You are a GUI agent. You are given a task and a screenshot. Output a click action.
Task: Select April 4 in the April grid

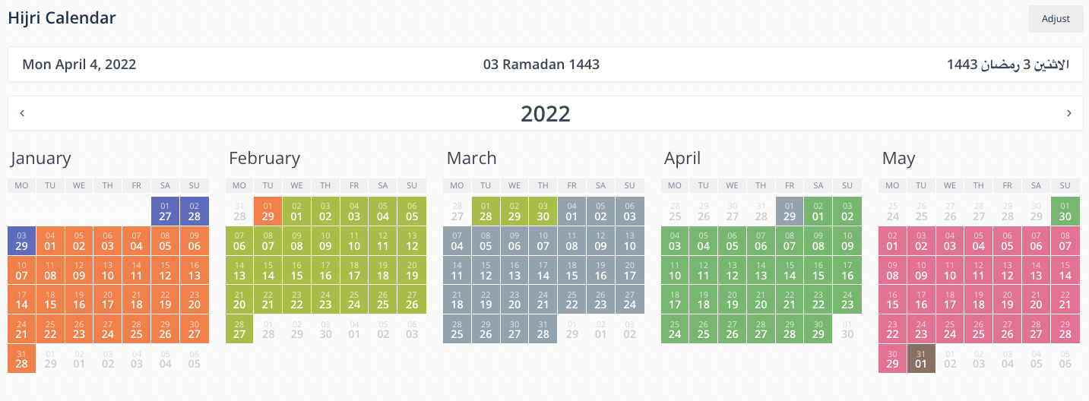coord(675,241)
